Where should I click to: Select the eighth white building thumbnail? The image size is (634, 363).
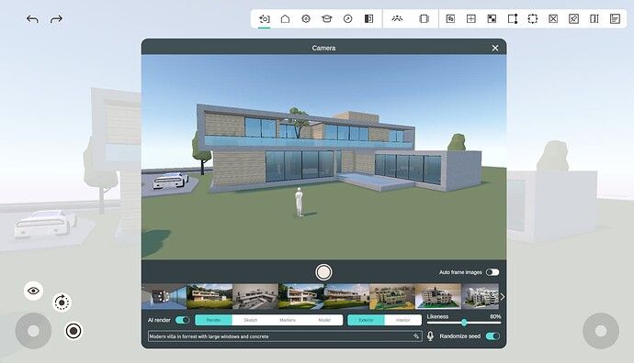[481, 296]
